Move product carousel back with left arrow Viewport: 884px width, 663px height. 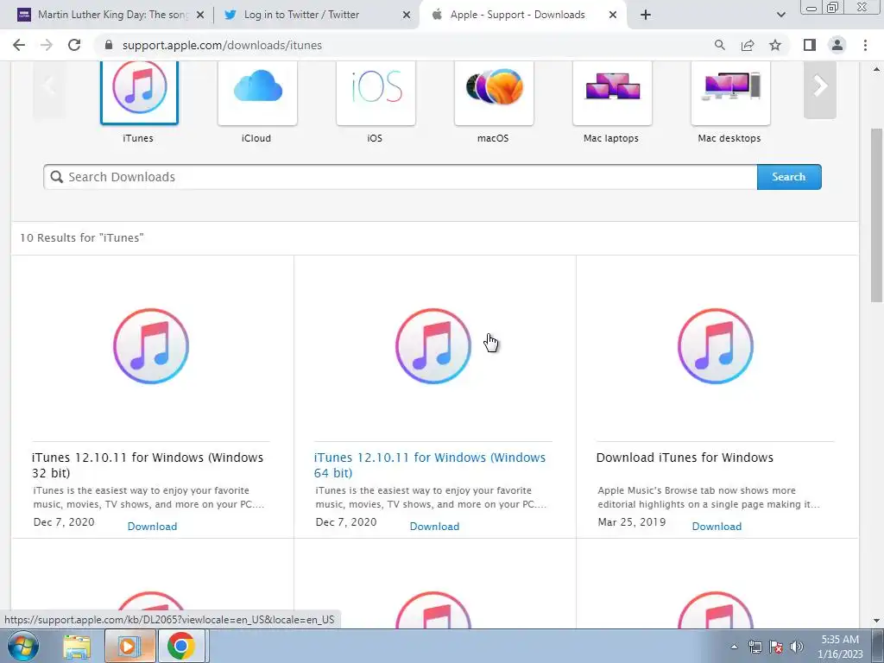click(48, 87)
